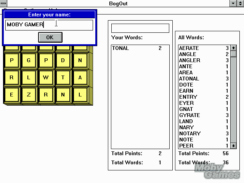Minimize the BogOut window
This screenshot has width=244, height=183.
tap(233, 3)
